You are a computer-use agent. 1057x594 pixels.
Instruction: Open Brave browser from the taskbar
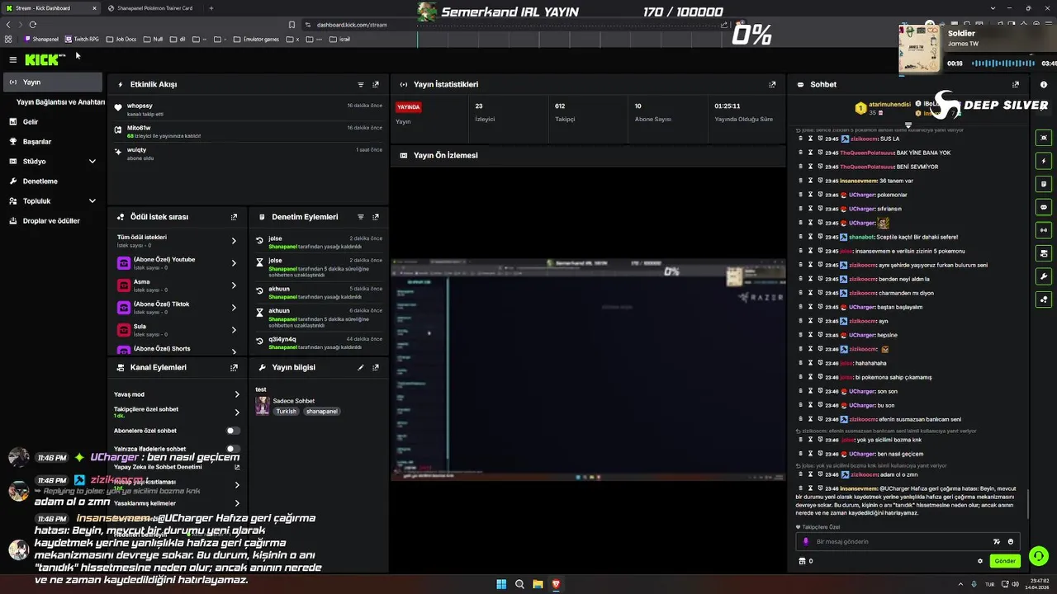[556, 584]
